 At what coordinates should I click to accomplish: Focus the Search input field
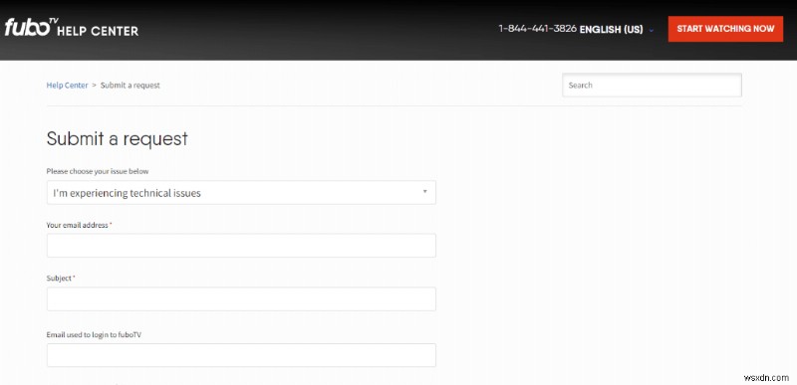click(x=652, y=86)
